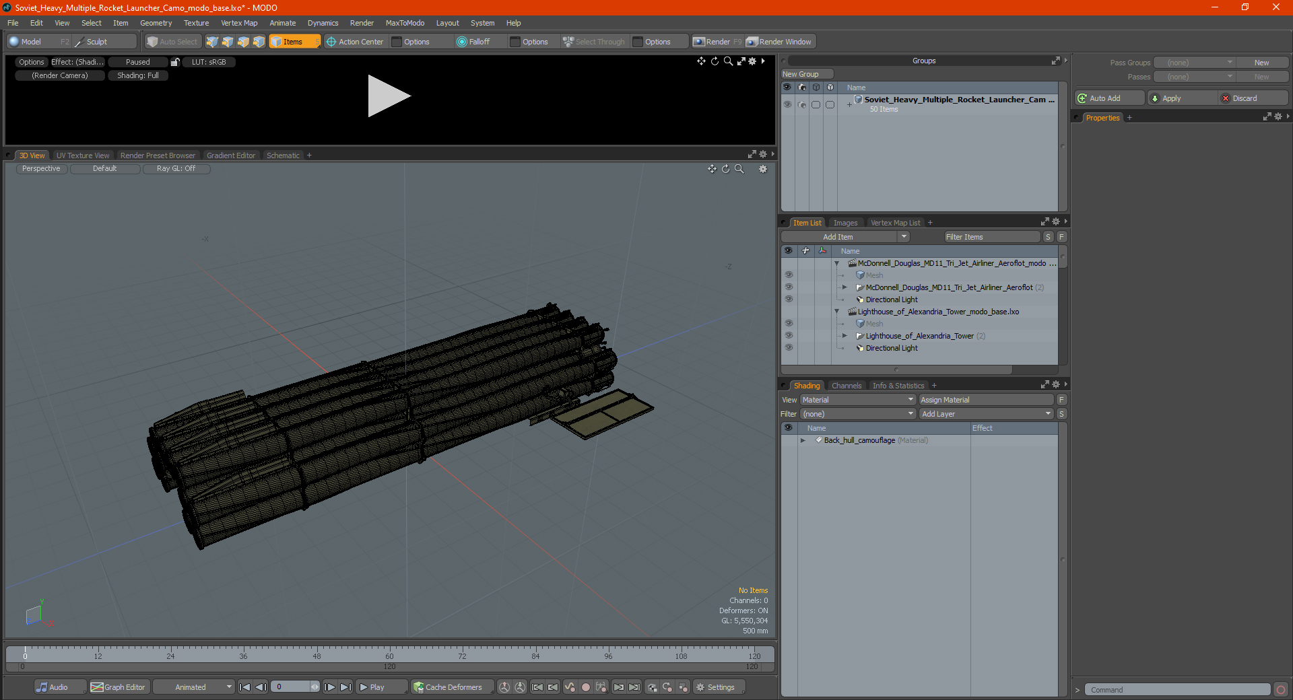The height and width of the screenshot is (700, 1293).
Task: Toggle Action Center Options checkbox
Action: click(397, 42)
